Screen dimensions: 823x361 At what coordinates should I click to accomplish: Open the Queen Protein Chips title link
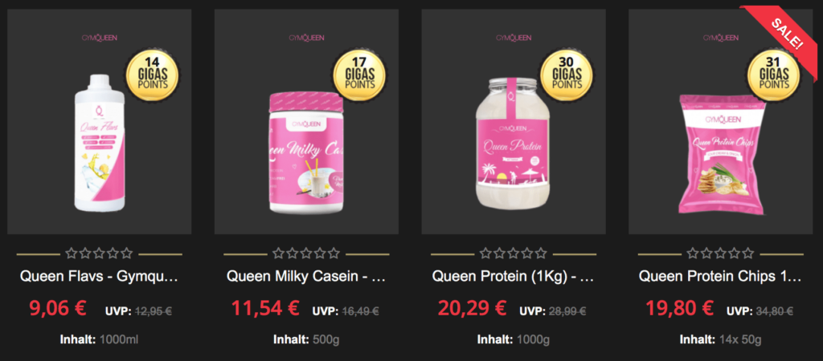(x=720, y=278)
